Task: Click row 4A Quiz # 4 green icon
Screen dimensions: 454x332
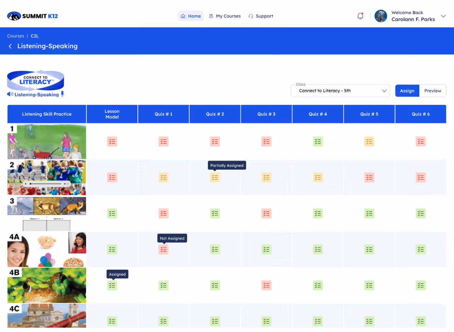Action: (x=318, y=249)
